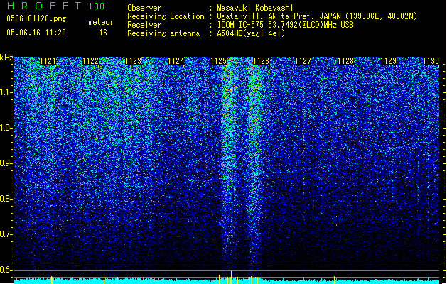Click the 1125 time marker

(218, 61)
